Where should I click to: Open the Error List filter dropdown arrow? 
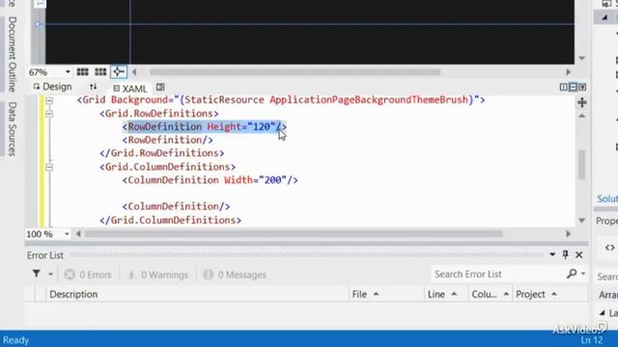pyautogui.click(x=50, y=274)
